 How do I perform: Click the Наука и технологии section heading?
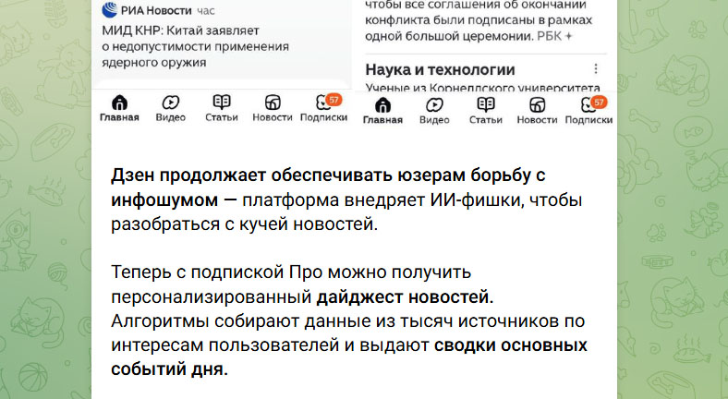pyautogui.click(x=440, y=69)
